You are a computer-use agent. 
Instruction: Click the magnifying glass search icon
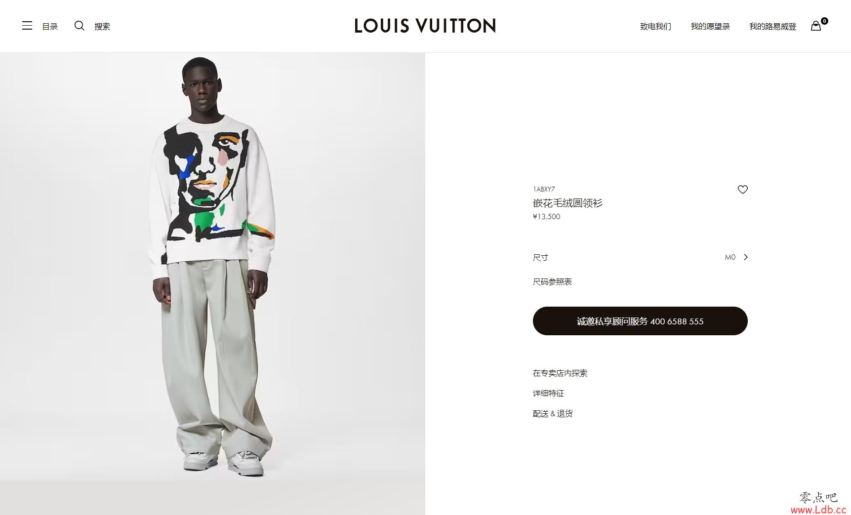click(80, 26)
